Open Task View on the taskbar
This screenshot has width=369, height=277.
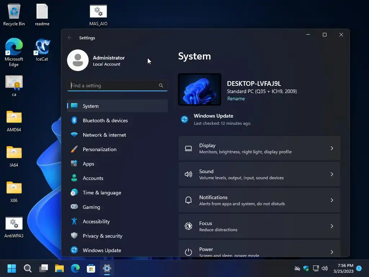(44, 268)
